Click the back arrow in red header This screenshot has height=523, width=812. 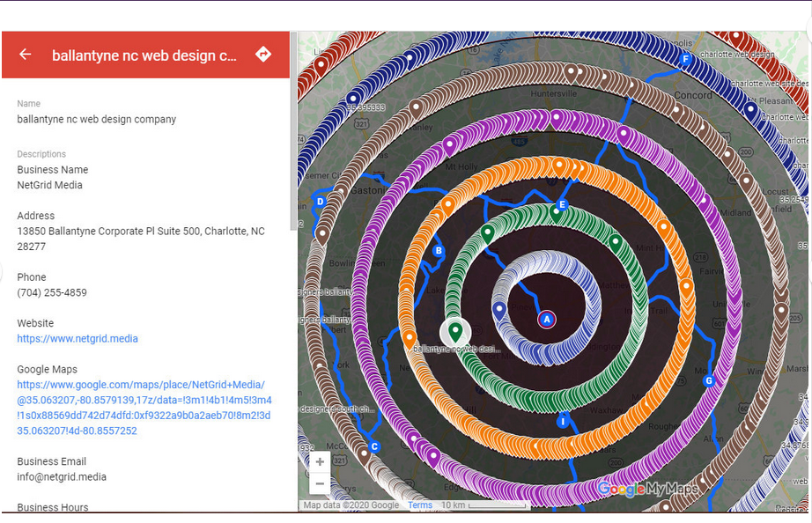(x=26, y=55)
